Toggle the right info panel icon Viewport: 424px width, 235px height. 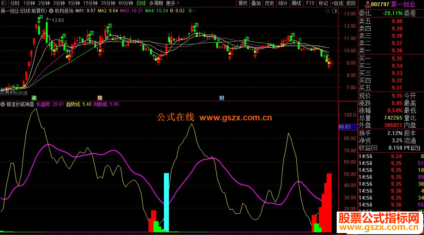click(x=334, y=11)
